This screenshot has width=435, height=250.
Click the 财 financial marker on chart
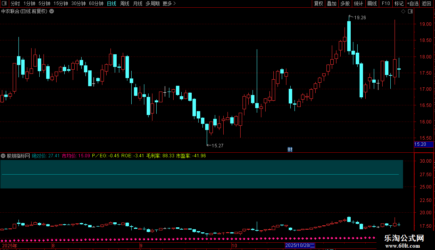pos(290,149)
